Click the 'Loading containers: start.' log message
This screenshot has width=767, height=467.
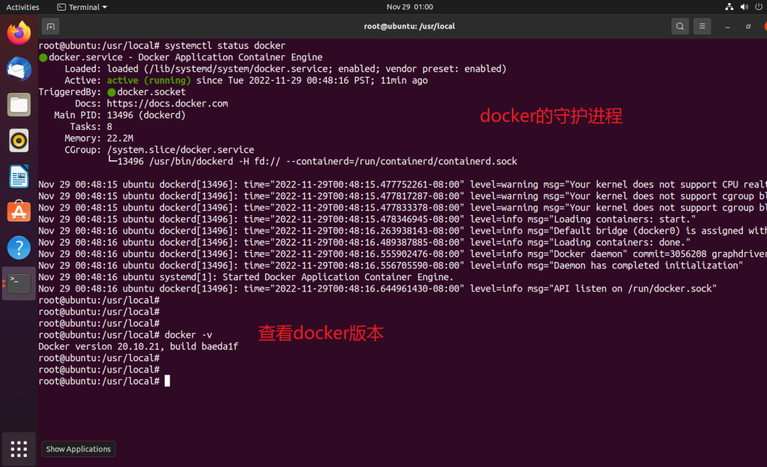point(624,219)
